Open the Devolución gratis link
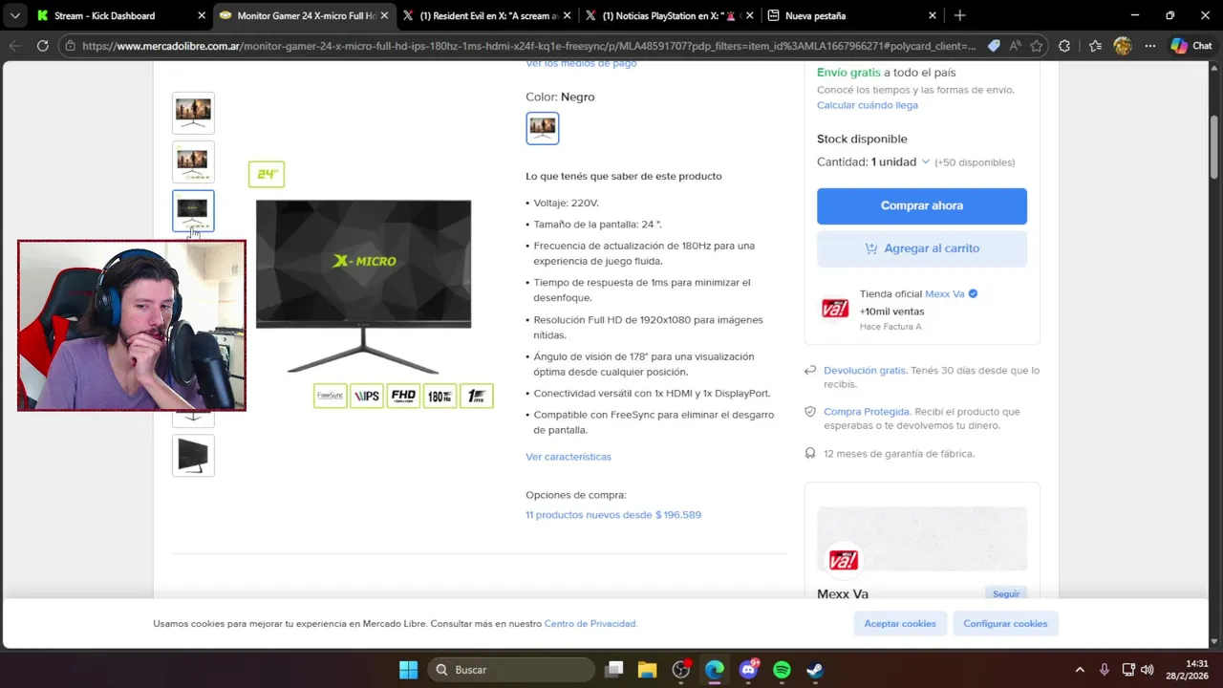This screenshot has height=688, width=1223. click(x=865, y=370)
